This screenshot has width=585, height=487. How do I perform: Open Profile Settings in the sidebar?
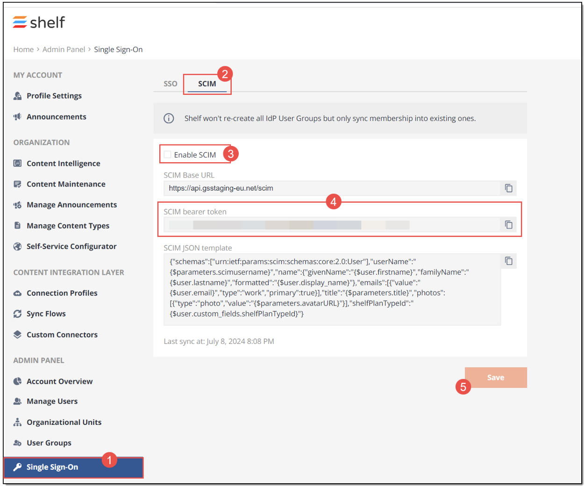pyautogui.click(x=54, y=96)
